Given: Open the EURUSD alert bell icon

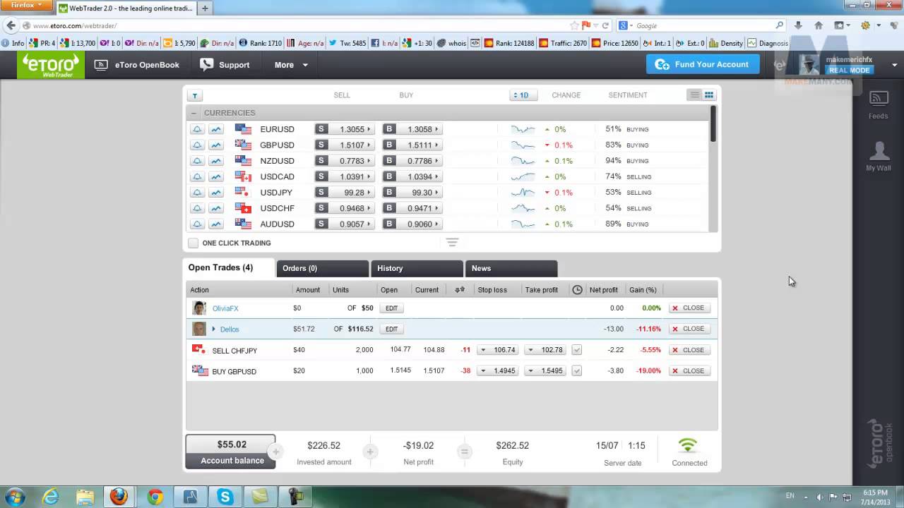Looking at the screenshot, I should [x=197, y=129].
